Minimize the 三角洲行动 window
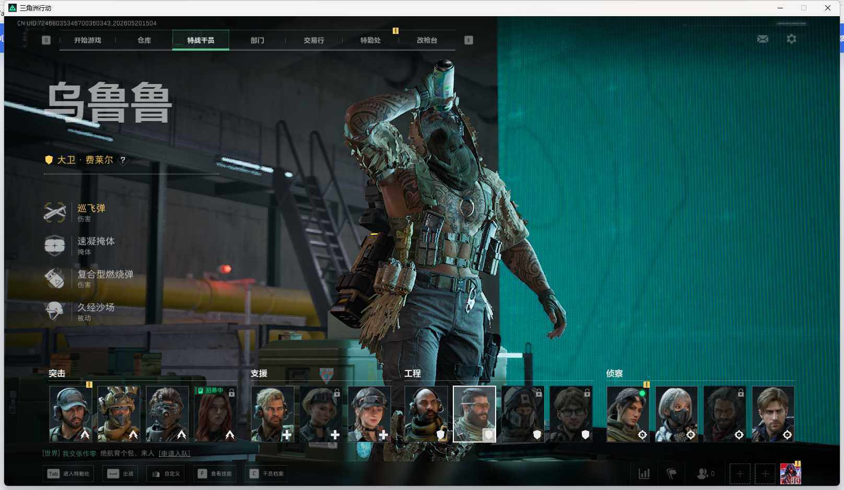This screenshot has height=490, width=844. pyautogui.click(x=780, y=8)
